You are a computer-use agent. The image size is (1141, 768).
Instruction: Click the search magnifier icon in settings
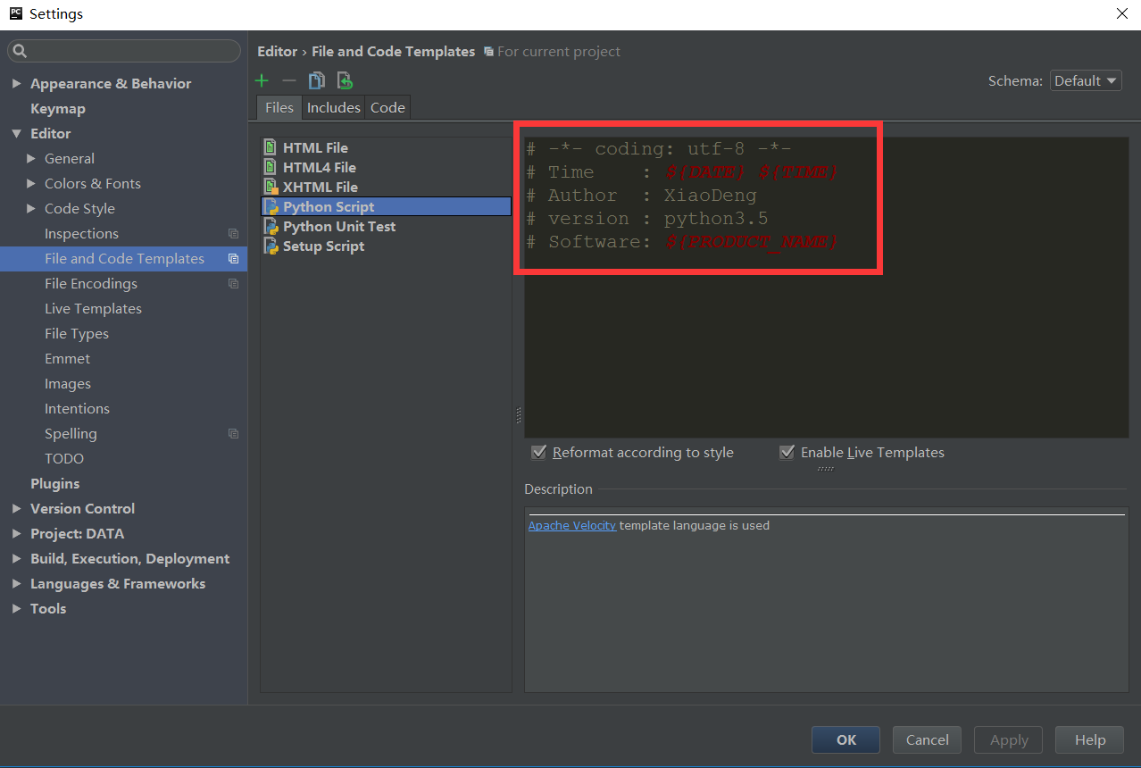21,51
